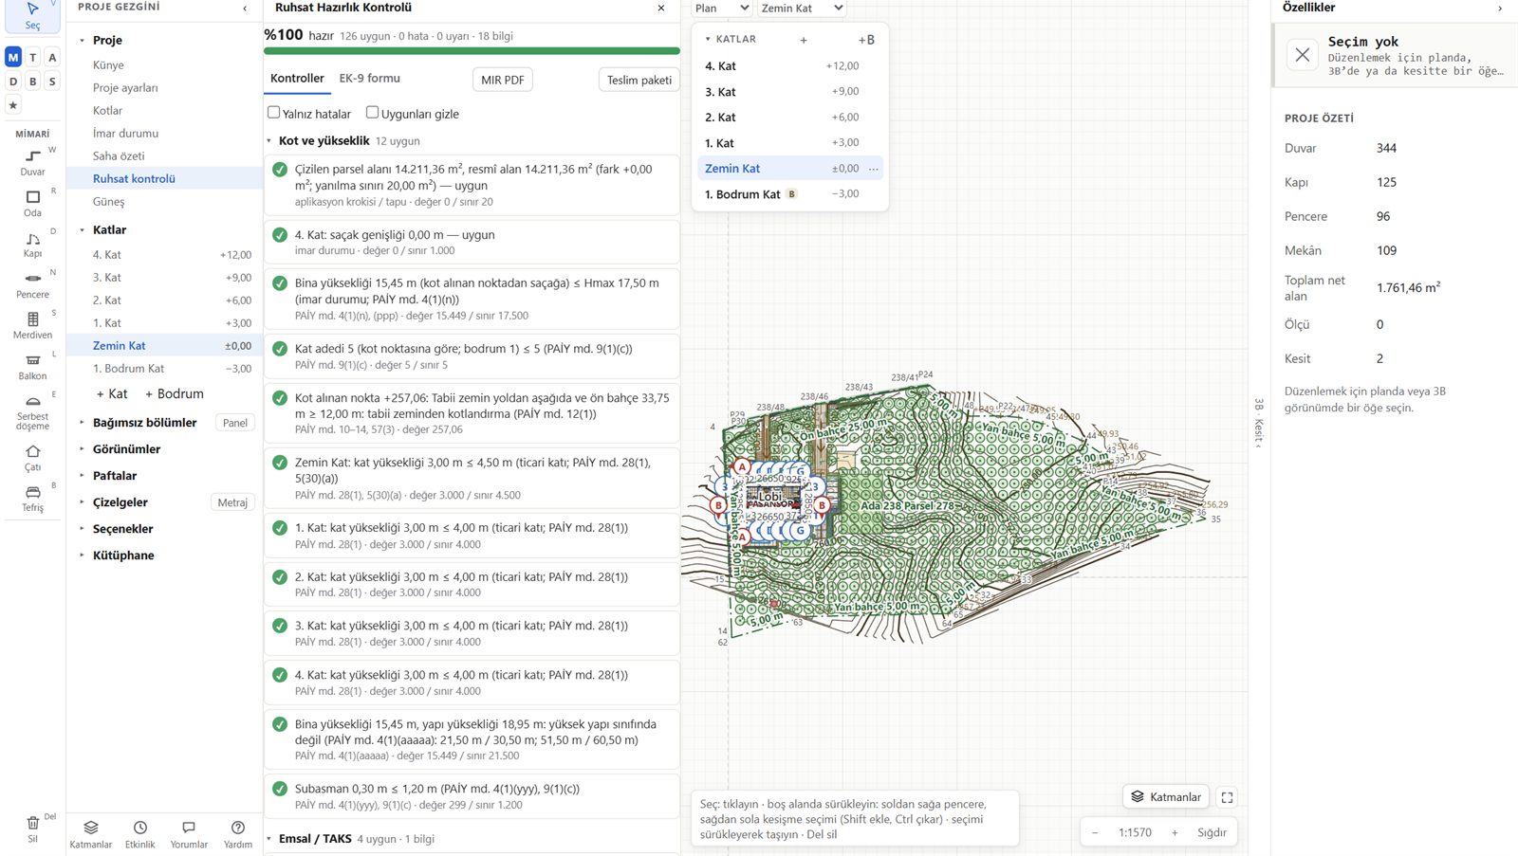Viewport: 1518px width, 856px height.
Task: Open İmar durumu in project tree
Action: click(x=125, y=133)
